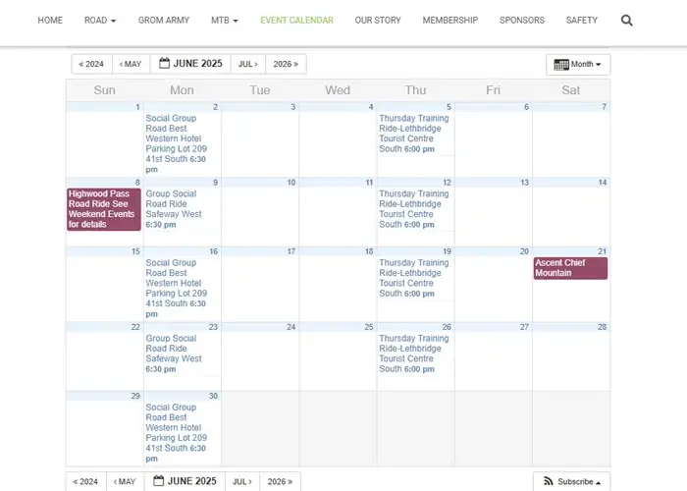
Task: Click the Month view grid icon
Action: tap(561, 65)
